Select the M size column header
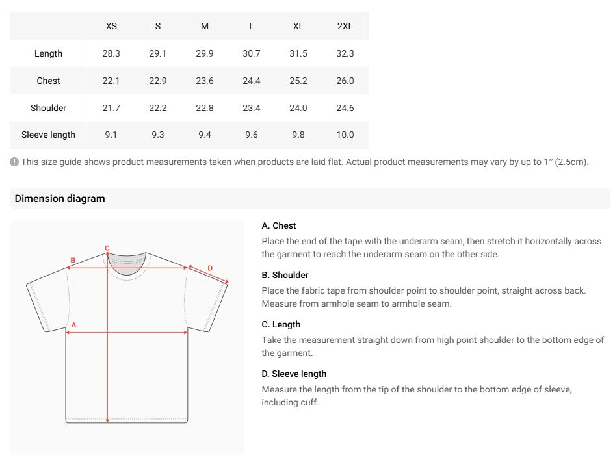The image size is (615, 462). pyautogui.click(x=205, y=26)
